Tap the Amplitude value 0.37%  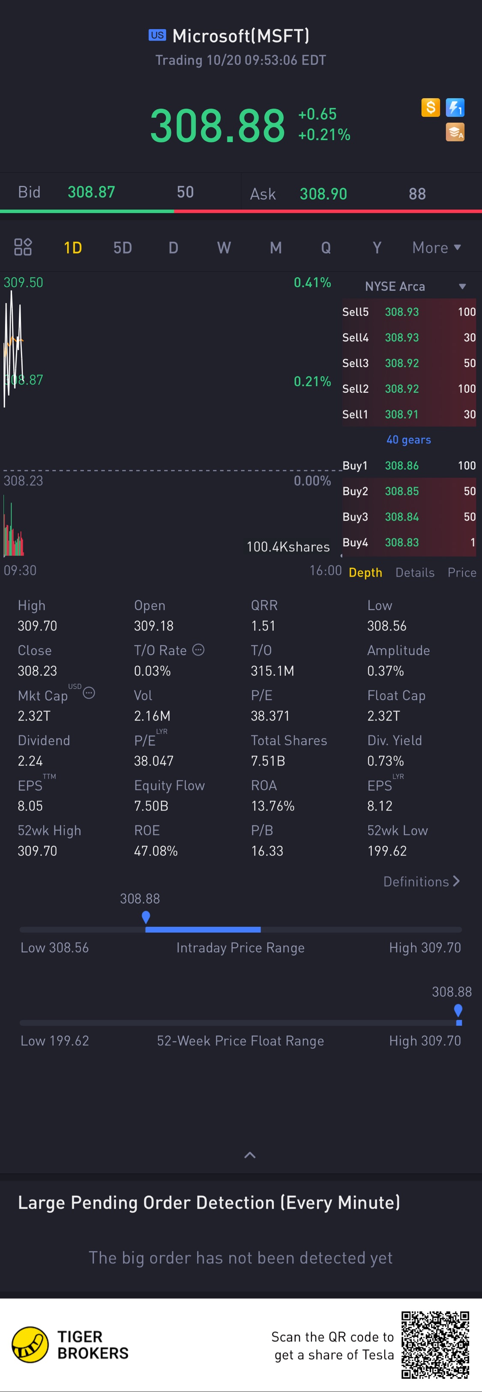[385, 671]
